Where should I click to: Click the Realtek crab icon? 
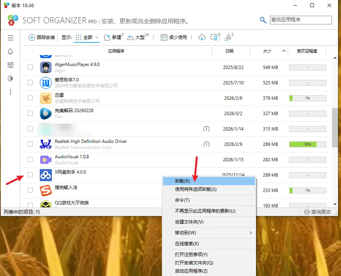coord(46,144)
